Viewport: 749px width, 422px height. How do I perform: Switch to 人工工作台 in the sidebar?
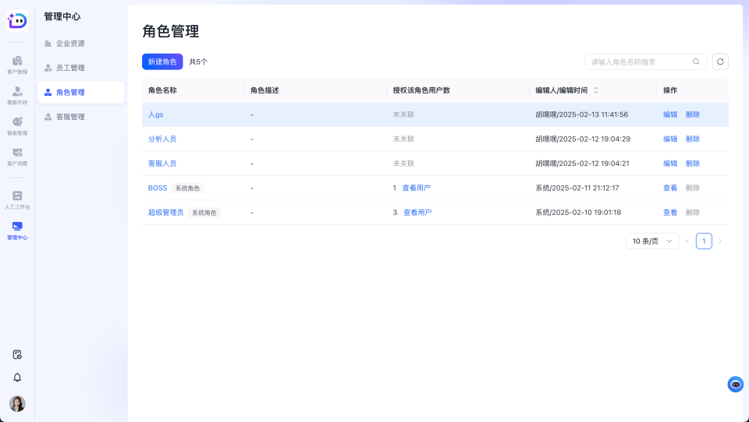pyautogui.click(x=17, y=199)
